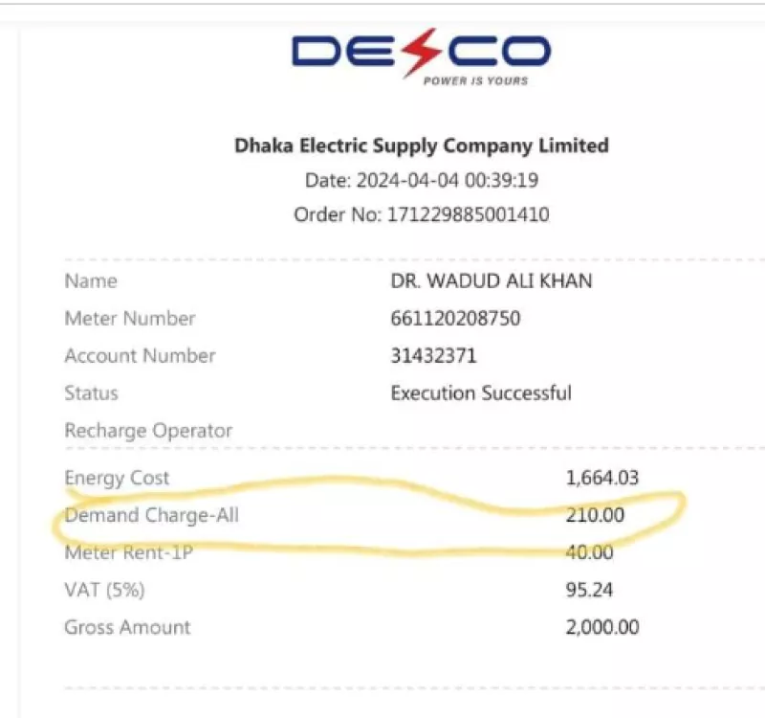Click the Demand Charge-All label
Viewport: 765px width, 718px height.
click(x=151, y=515)
